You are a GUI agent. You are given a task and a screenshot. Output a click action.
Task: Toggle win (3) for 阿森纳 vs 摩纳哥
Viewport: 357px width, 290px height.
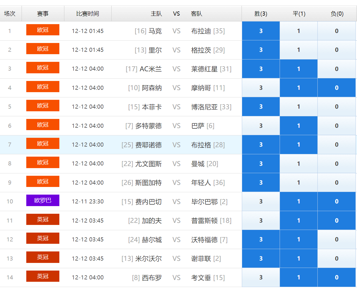[x=261, y=88]
